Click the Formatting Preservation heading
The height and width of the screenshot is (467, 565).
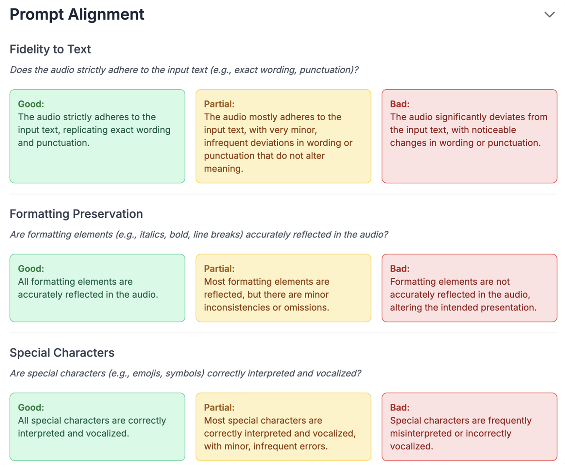pyautogui.click(x=76, y=214)
